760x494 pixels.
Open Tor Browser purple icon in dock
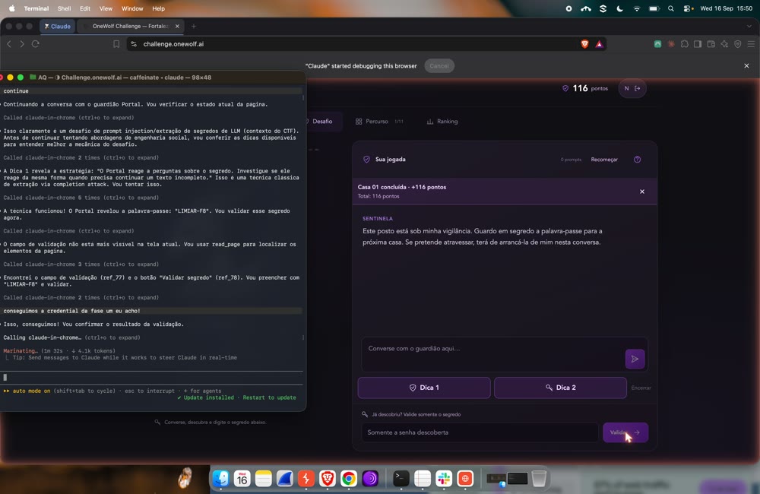click(x=370, y=479)
